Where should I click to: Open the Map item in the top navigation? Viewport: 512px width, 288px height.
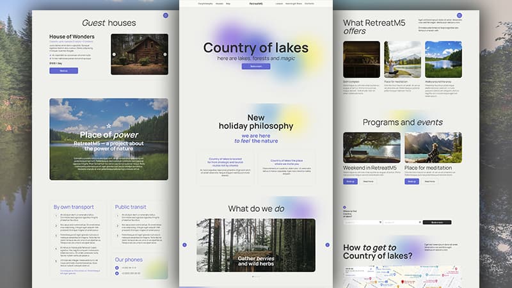click(x=229, y=4)
